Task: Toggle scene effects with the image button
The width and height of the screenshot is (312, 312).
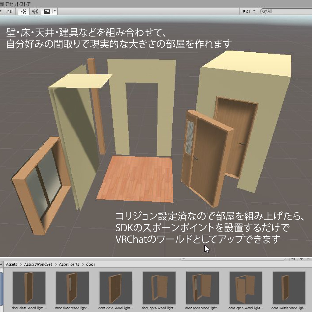Action: click(x=47, y=12)
